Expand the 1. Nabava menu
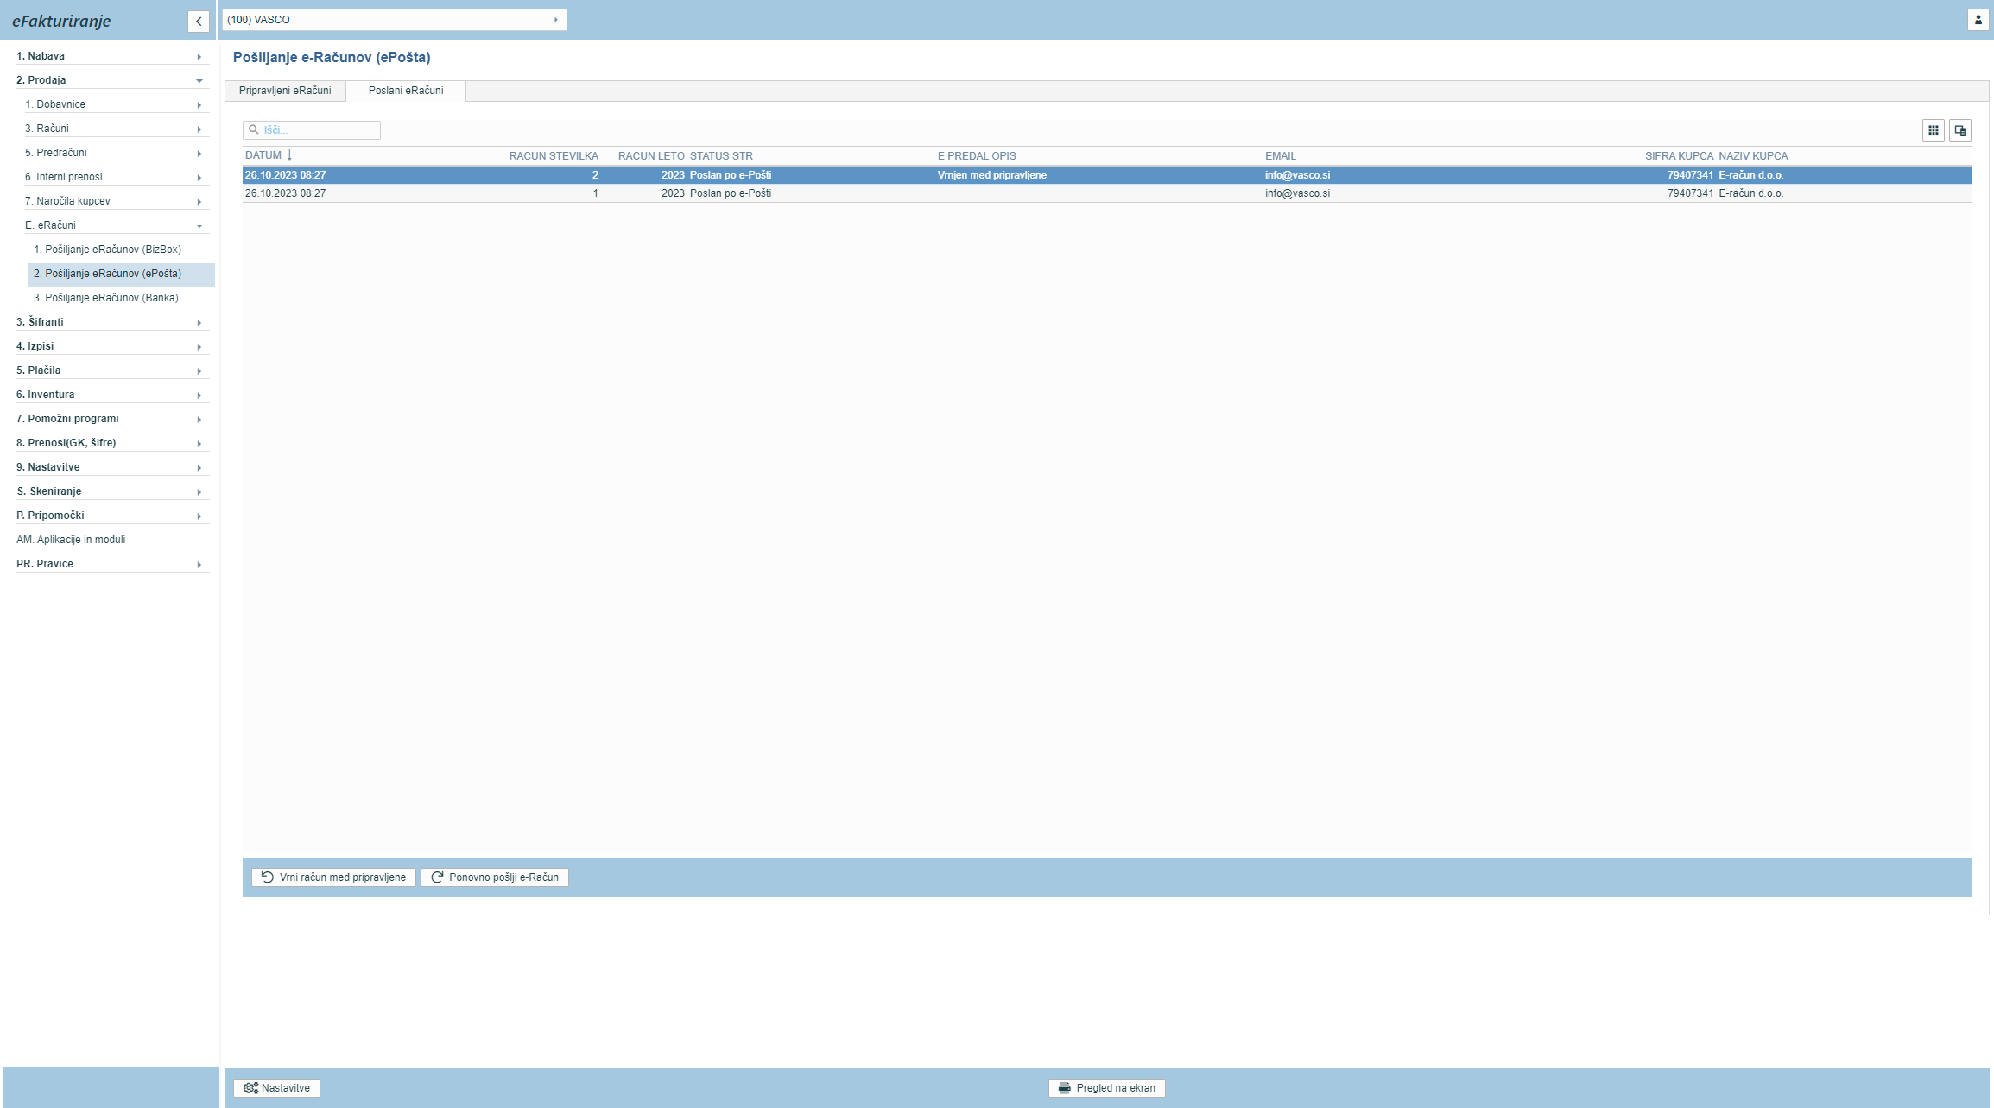The width and height of the screenshot is (1994, 1108). [112, 56]
